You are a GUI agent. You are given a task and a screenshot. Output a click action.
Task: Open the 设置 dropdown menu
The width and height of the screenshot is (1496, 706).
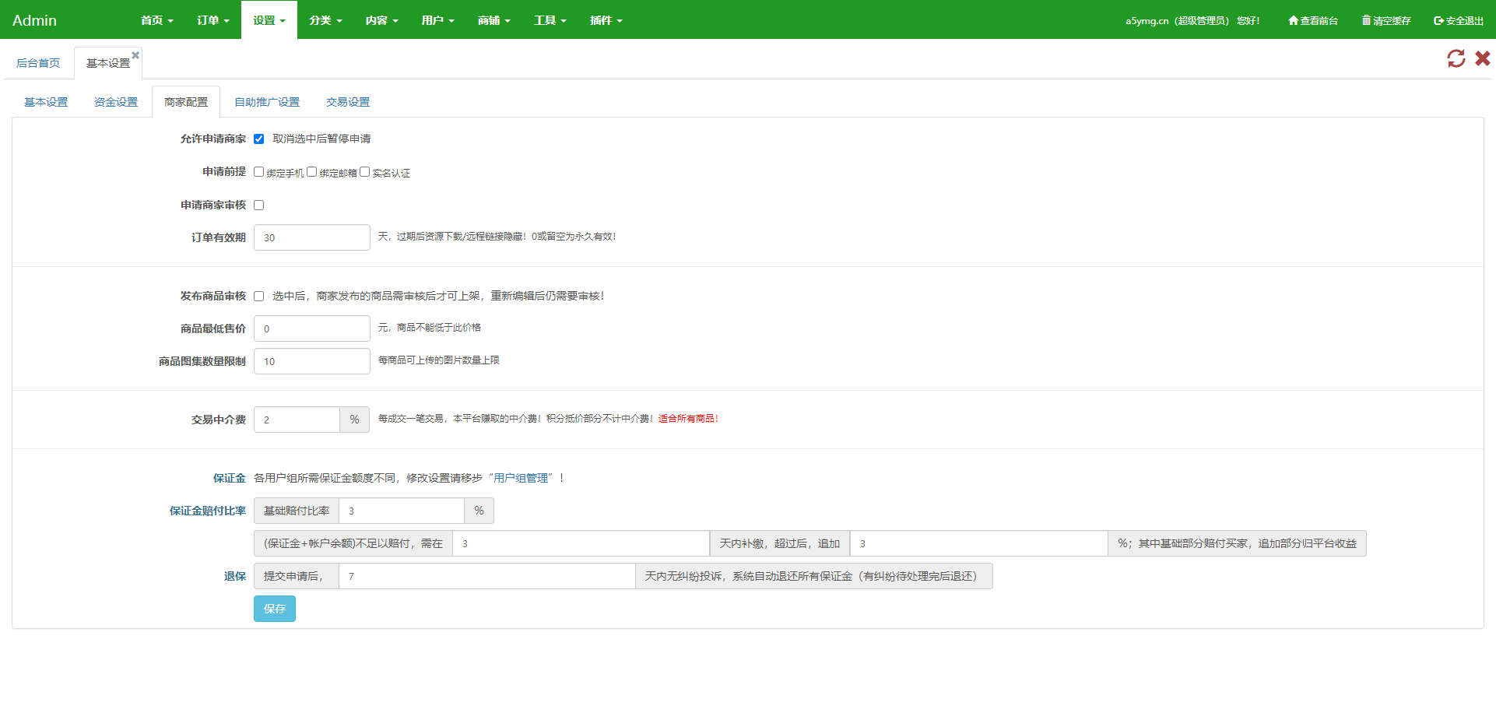(269, 20)
